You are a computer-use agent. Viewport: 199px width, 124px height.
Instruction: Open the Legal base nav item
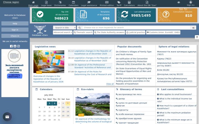coord(46,4)
